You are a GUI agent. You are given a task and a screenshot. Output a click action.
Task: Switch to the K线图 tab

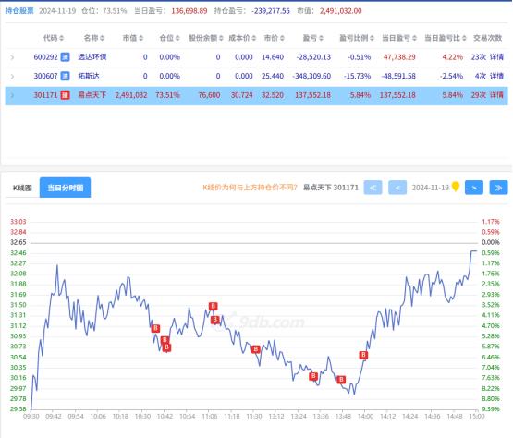[22, 188]
